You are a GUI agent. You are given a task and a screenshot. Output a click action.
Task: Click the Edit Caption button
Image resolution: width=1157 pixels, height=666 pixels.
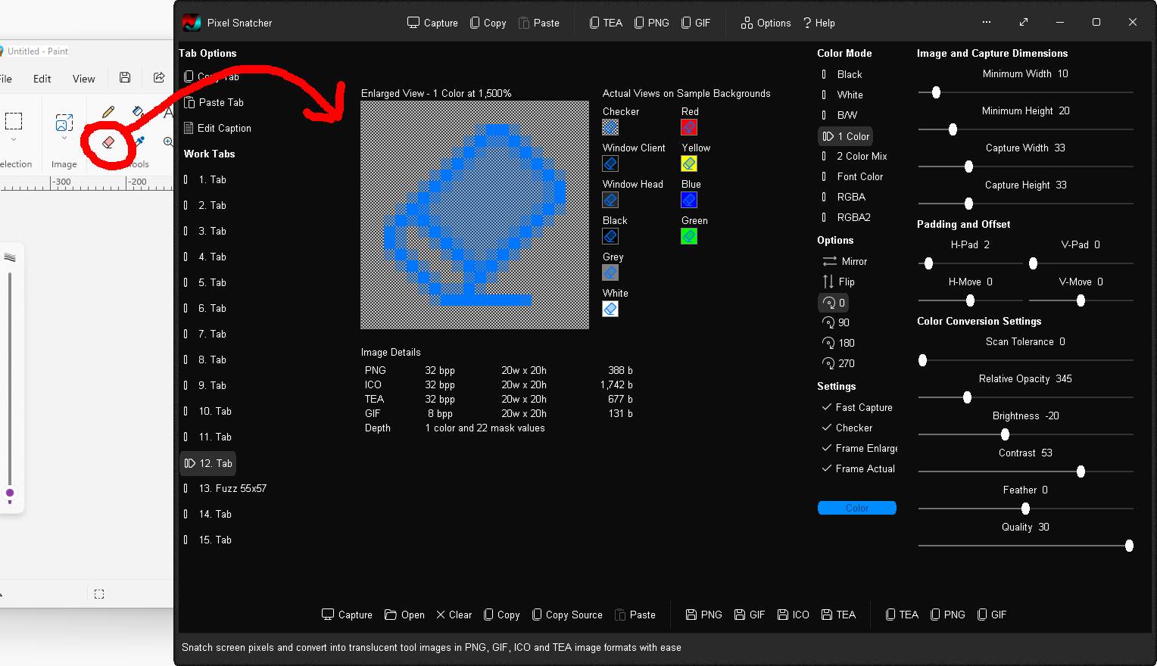click(217, 128)
